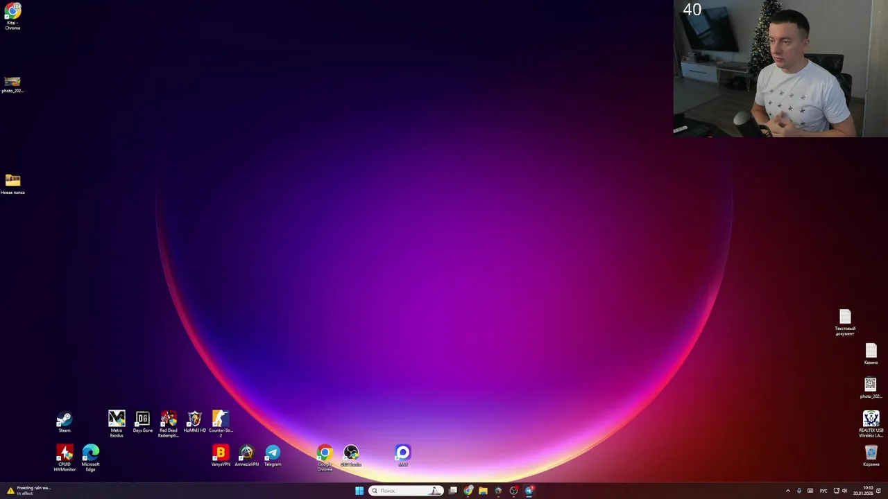Select the Google Chrome desktop shortcut
Viewport: 888px width, 499px height.
click(x=325, y=458)
